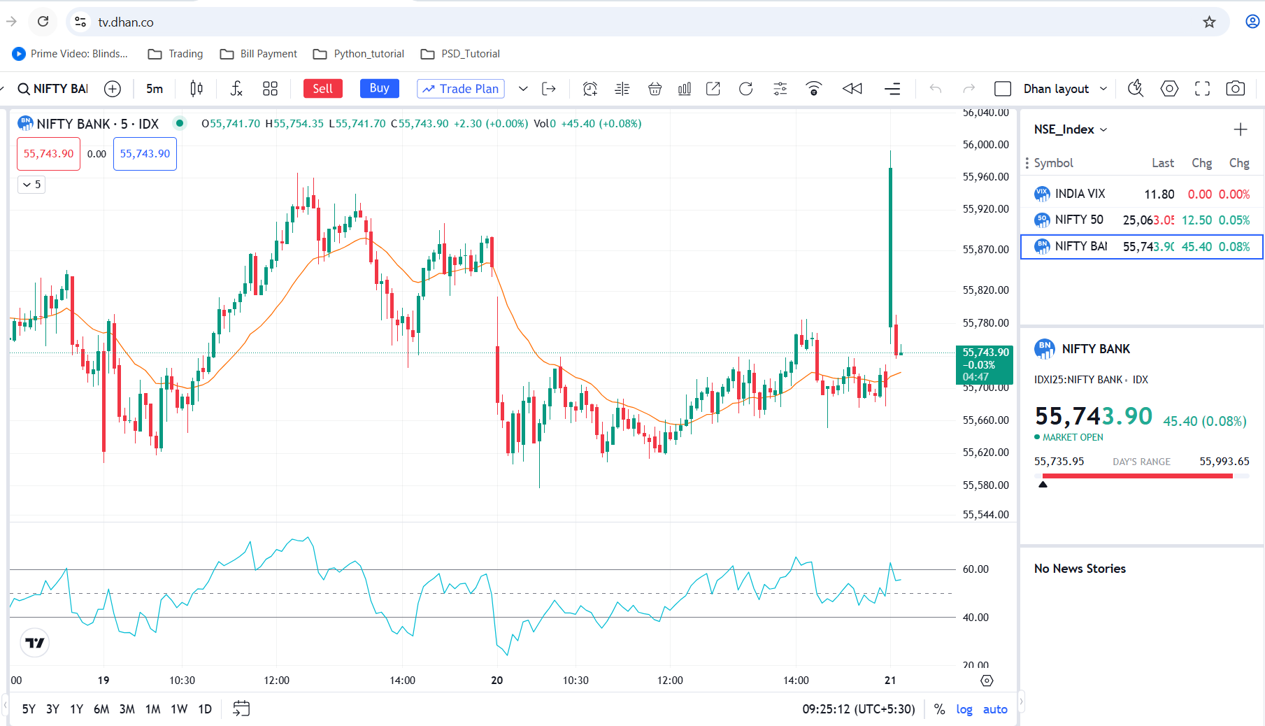Screen dimensions: 1265x726
Task: Select the NIFTY 50 watchlist row
Action: 1142,220
